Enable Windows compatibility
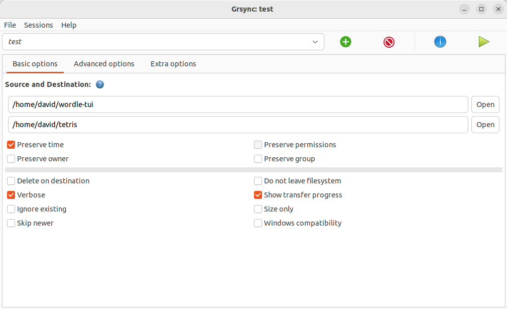Image resolution: width=507 pixels, height=309 pixels. (258, 223)
